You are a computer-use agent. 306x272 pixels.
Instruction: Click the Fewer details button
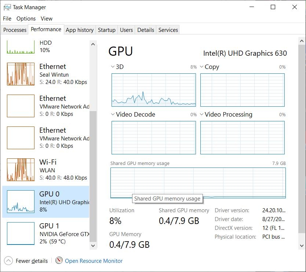(x=26, y=261)
